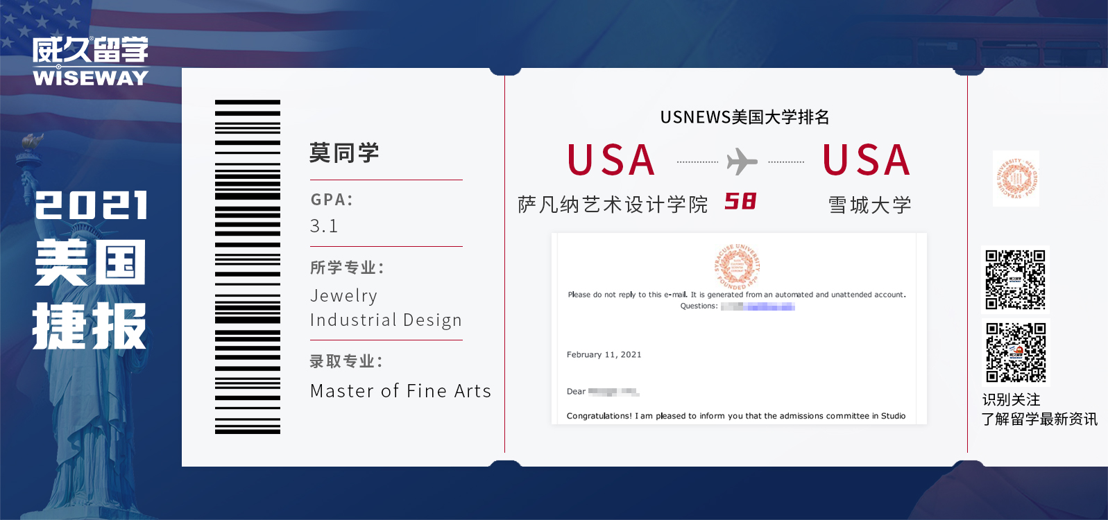The image size is (1108, 520).
Task: Click the student name 莫同学
Action: [x=344, y=153]
